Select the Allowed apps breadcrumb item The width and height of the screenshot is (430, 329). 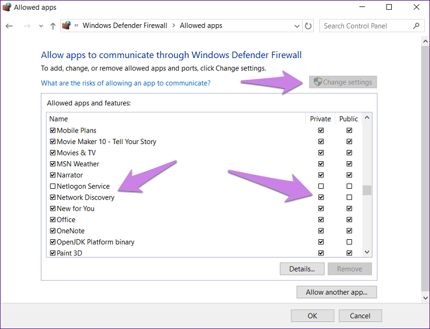coord(201,25)
